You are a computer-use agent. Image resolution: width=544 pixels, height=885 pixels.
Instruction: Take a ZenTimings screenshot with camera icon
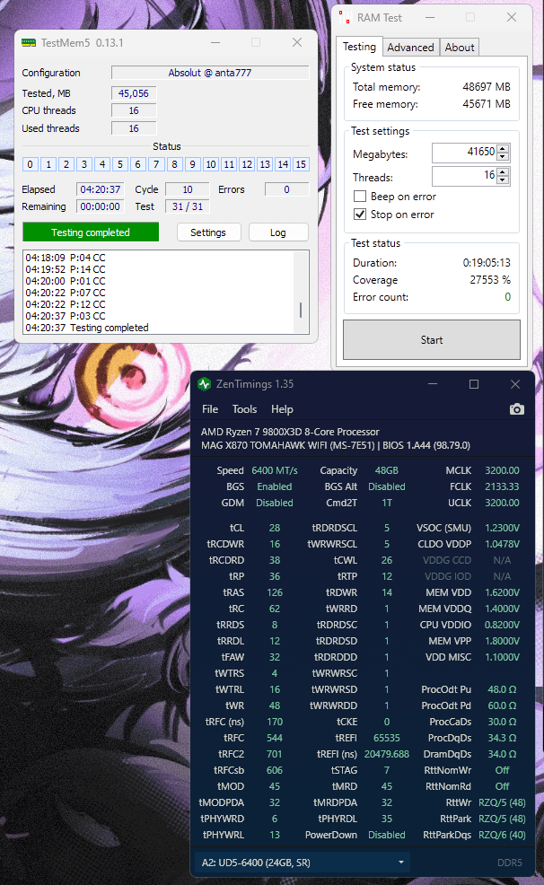coord(516,409)
